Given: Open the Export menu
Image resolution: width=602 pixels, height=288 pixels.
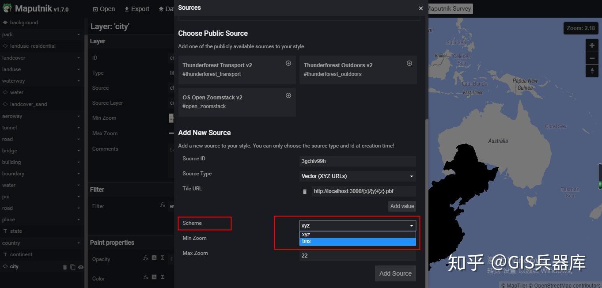Looking at the screenshot, I should point(136,8).
